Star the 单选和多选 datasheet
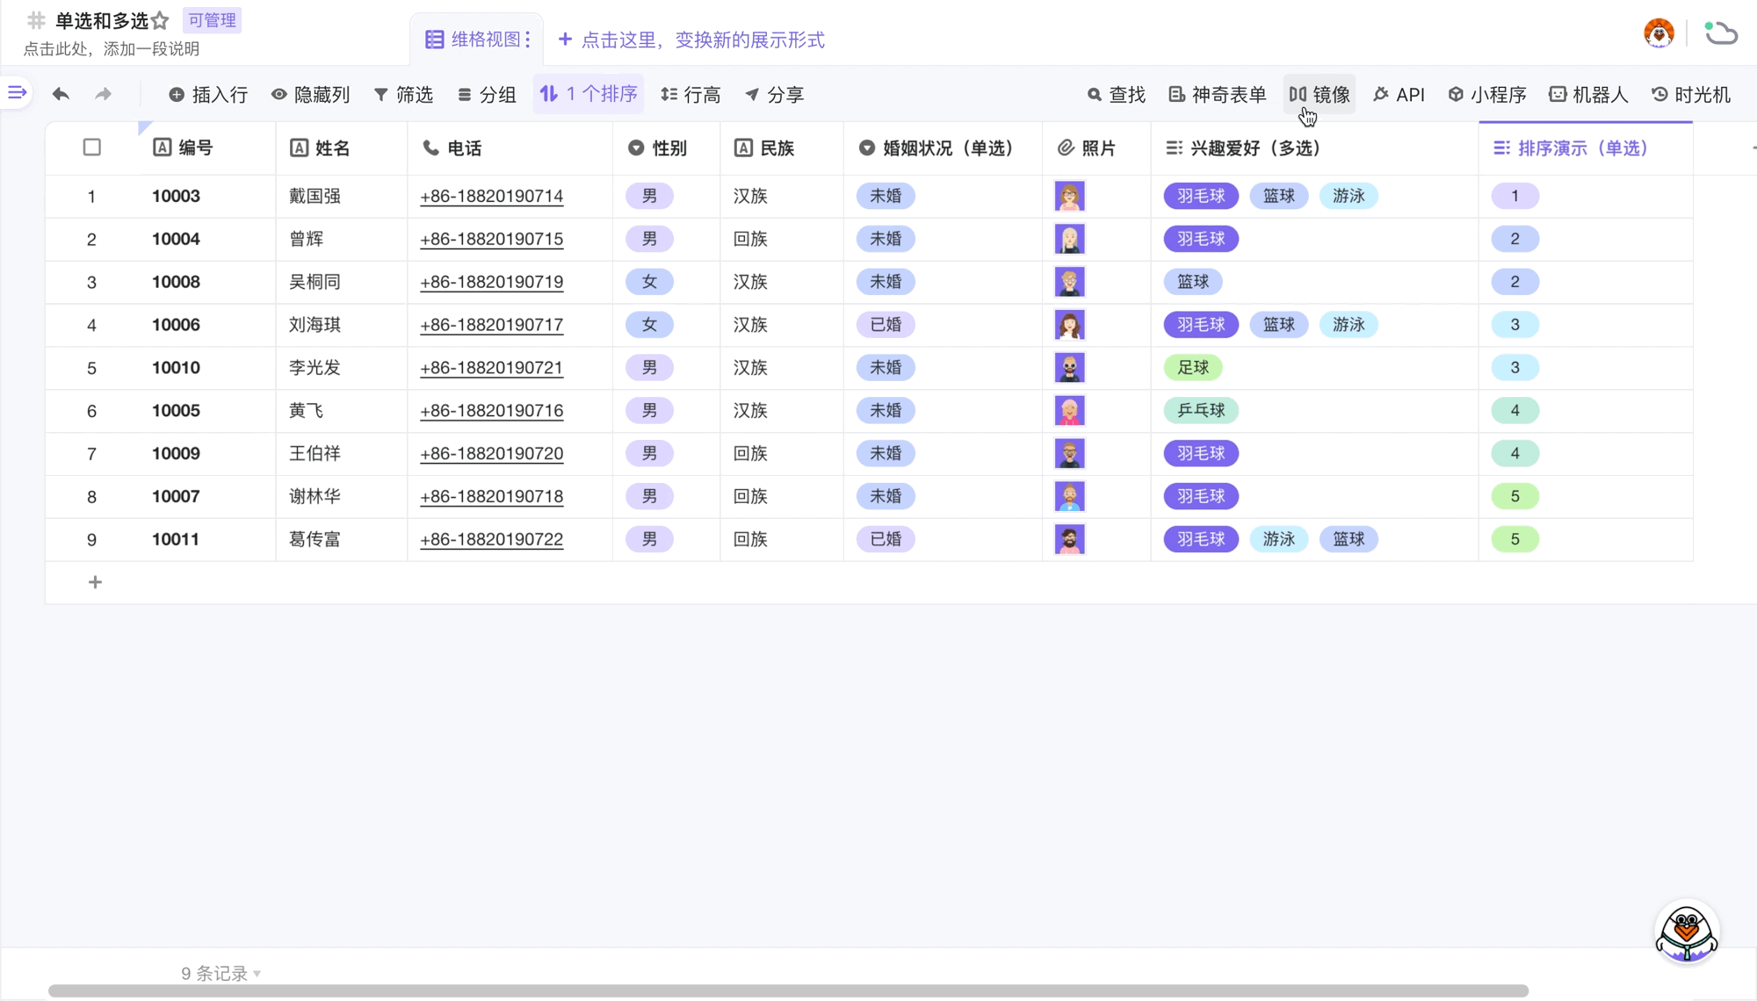Image resolution: width=1757 pixels, height=1001 pixels. click(x=160, y=20)
